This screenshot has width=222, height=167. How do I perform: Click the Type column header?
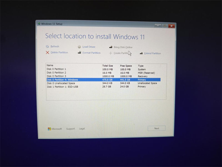click(141, 66)
